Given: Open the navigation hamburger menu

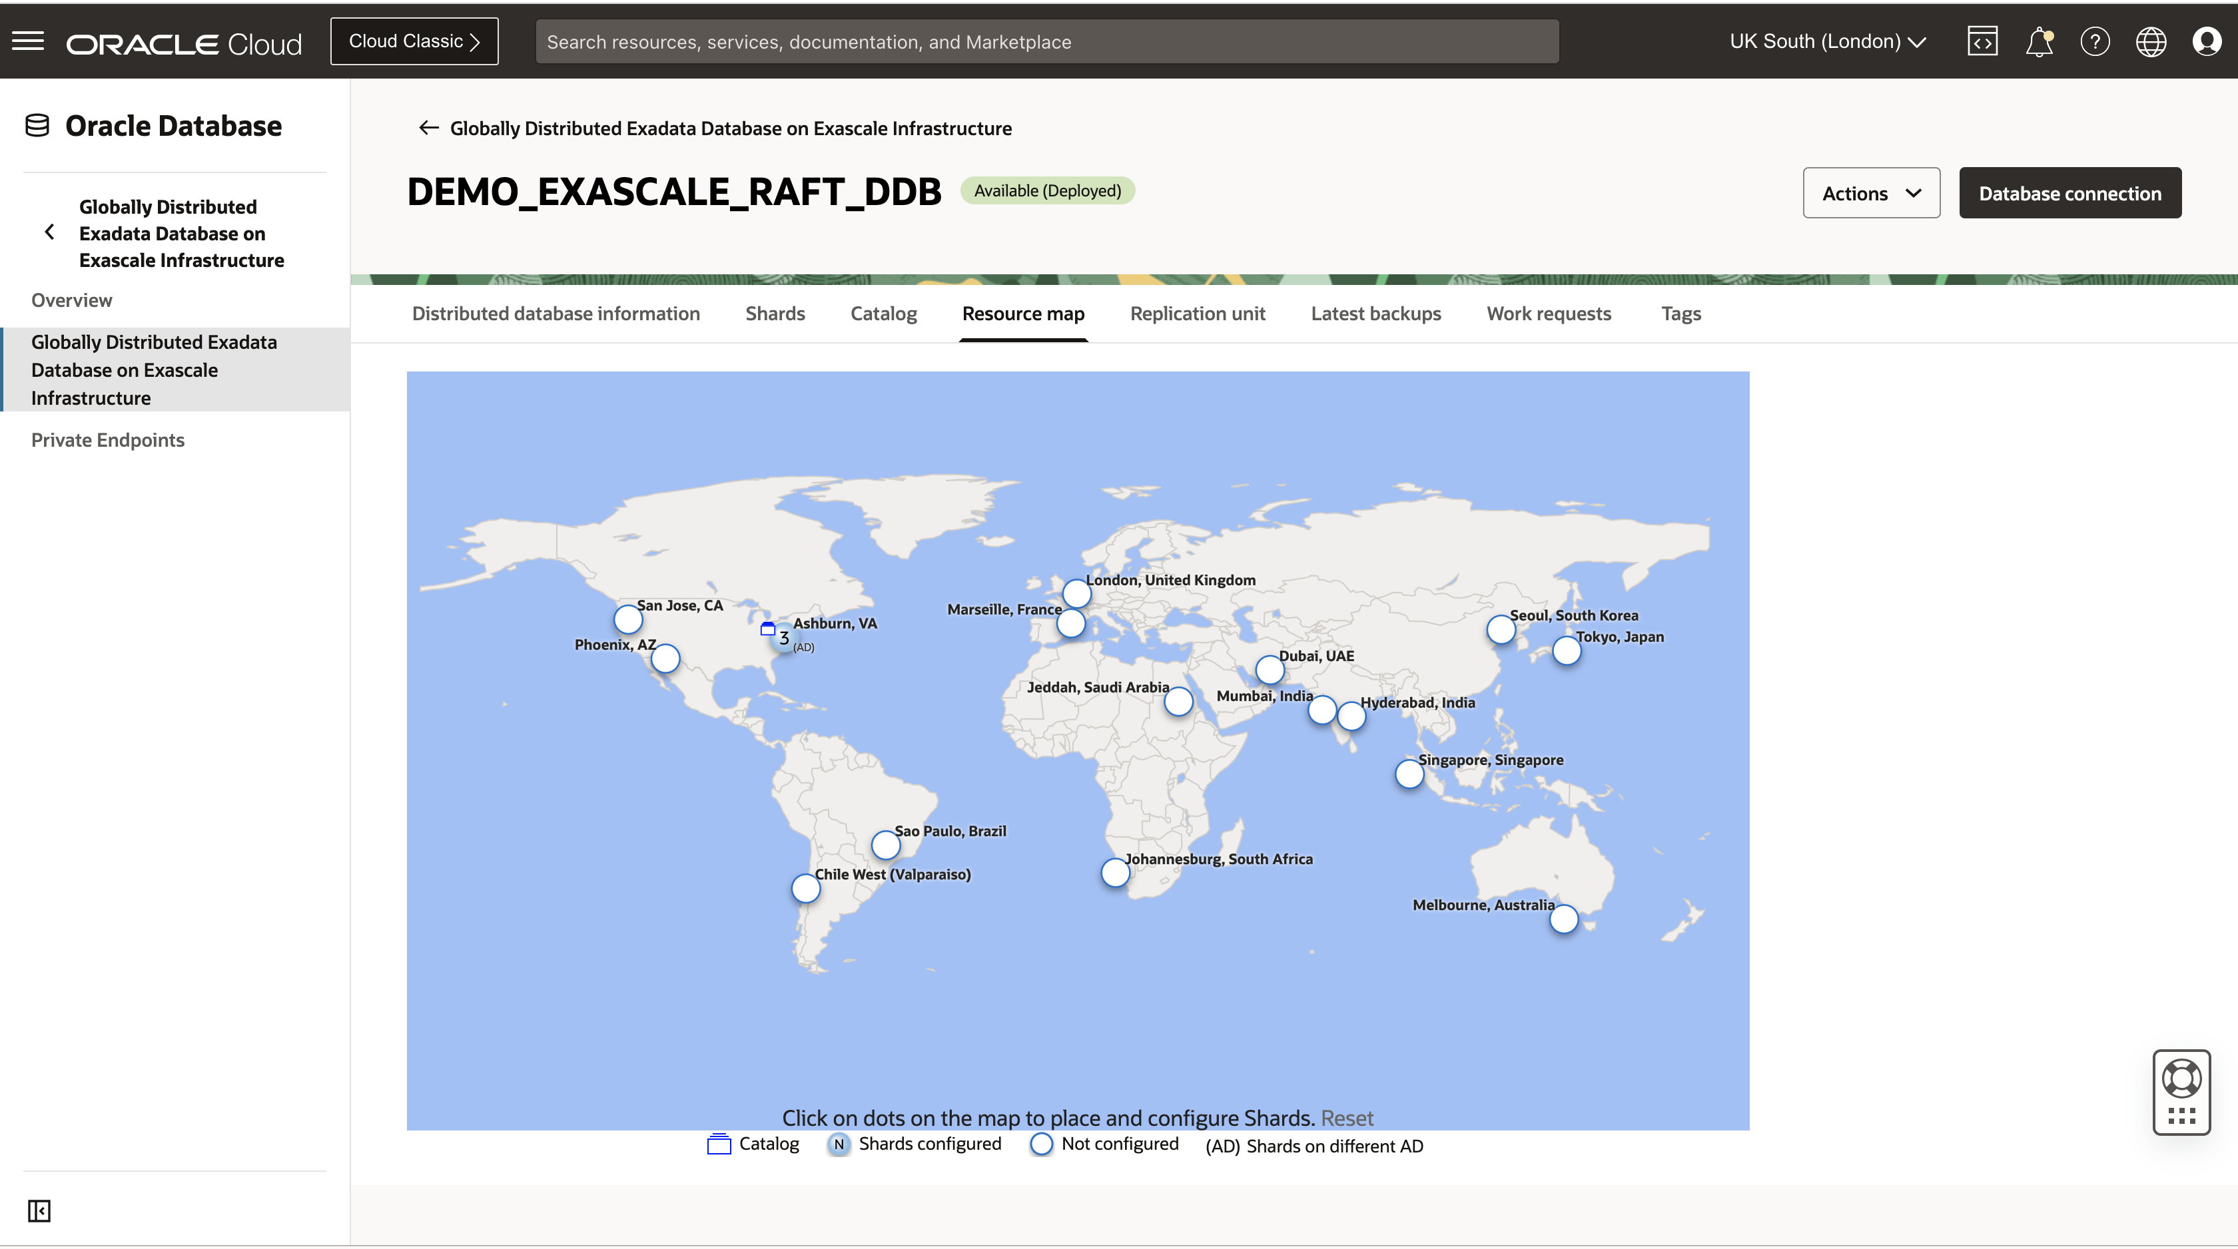Looking at the screenshot, I should click(x=28, y=41).
